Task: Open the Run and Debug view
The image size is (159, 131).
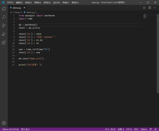Action: (4, 34)
